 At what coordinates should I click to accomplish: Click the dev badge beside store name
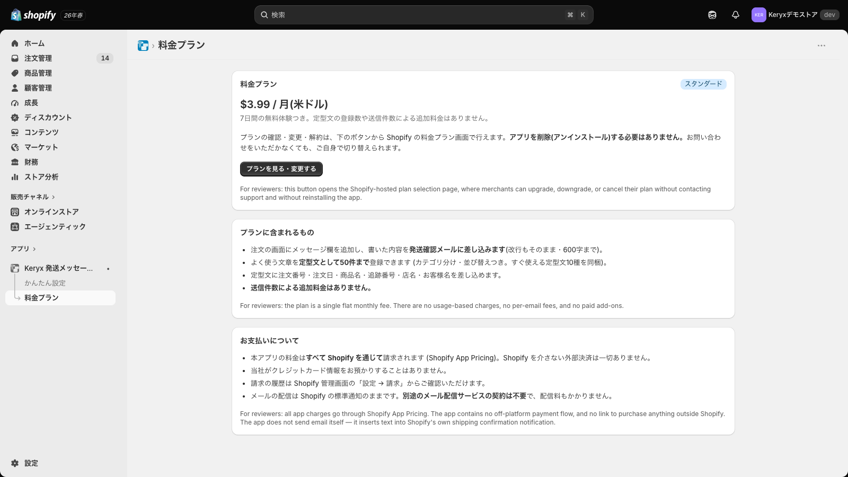pos(829,15)
